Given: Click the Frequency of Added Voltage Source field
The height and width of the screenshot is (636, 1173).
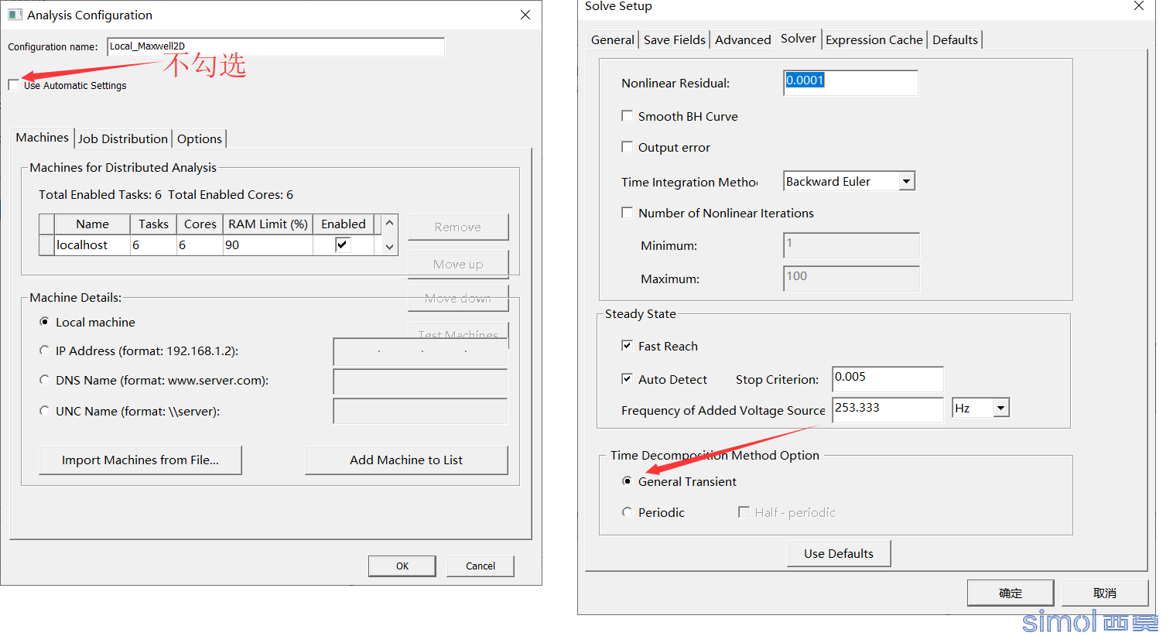Looking at the screenshot, I should pos(887,409).
